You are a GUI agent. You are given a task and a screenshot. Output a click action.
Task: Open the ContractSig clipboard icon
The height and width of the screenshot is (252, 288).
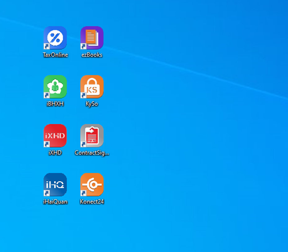pos(92,136)
